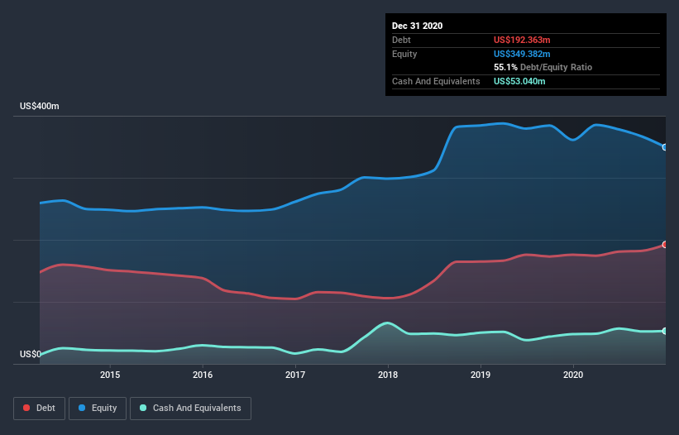The width and height of the screenshot is (679, 435).
Task: Toggle the Debt series legend button
Action: (x=39, y=409)
